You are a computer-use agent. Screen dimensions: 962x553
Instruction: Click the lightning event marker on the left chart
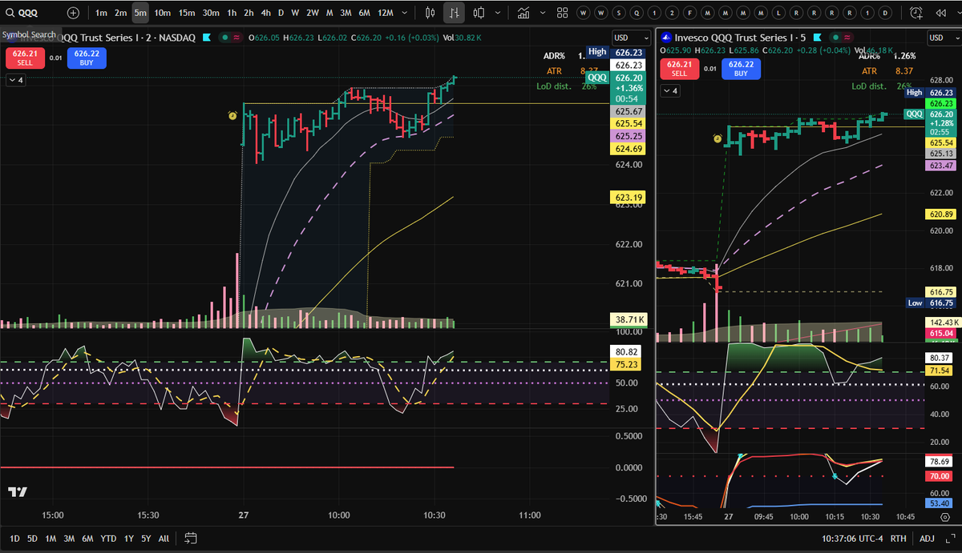pos(232,115)
